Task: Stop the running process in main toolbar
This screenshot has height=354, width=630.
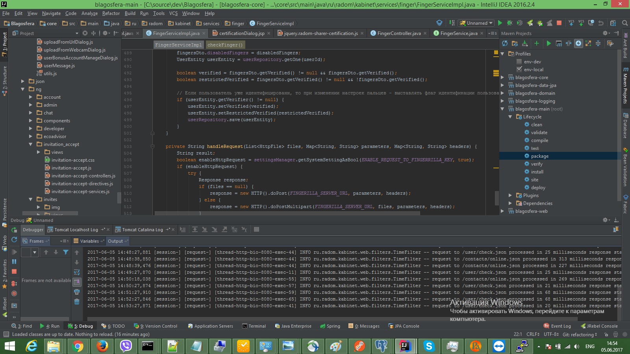Action: pyautogui.click(x=559, y=23)
